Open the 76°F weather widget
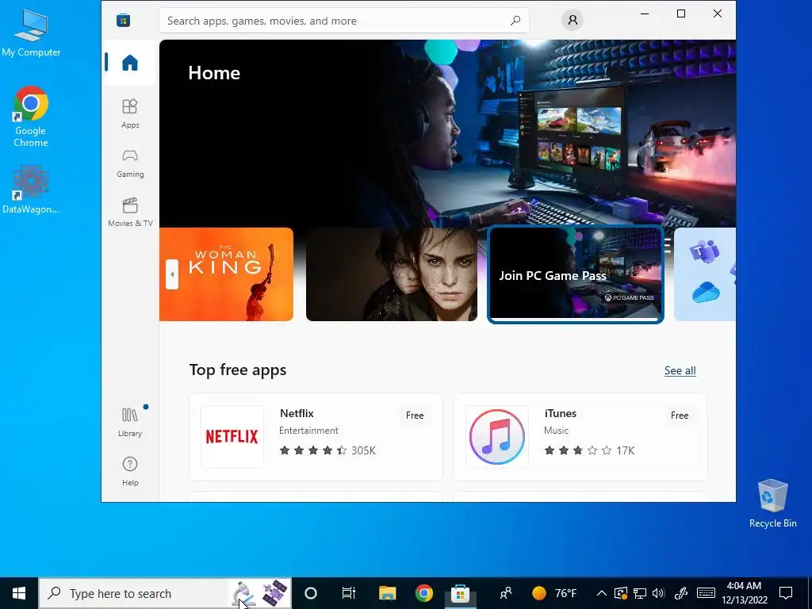 click(x=554, y=593)
